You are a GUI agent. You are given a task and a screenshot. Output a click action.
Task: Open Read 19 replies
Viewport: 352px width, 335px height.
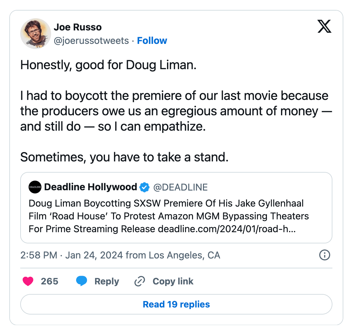point(176,304)
